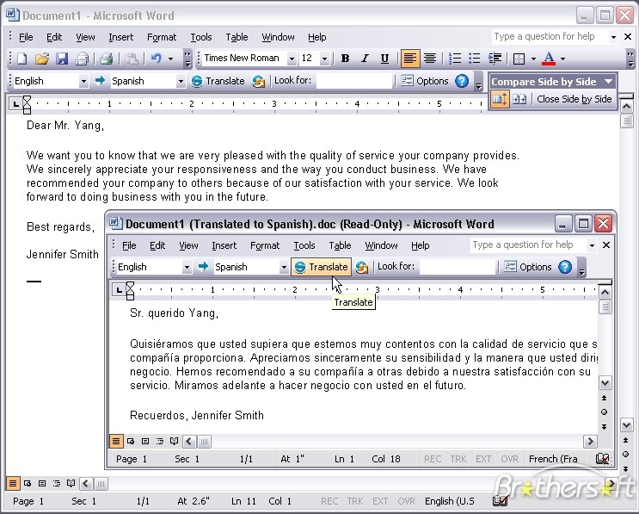
Task: Open the Format menu in Document1
Action: (x=161, y=37)
